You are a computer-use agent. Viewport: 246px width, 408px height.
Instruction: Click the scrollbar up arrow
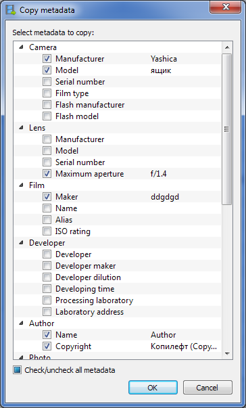tap(227, 47)
